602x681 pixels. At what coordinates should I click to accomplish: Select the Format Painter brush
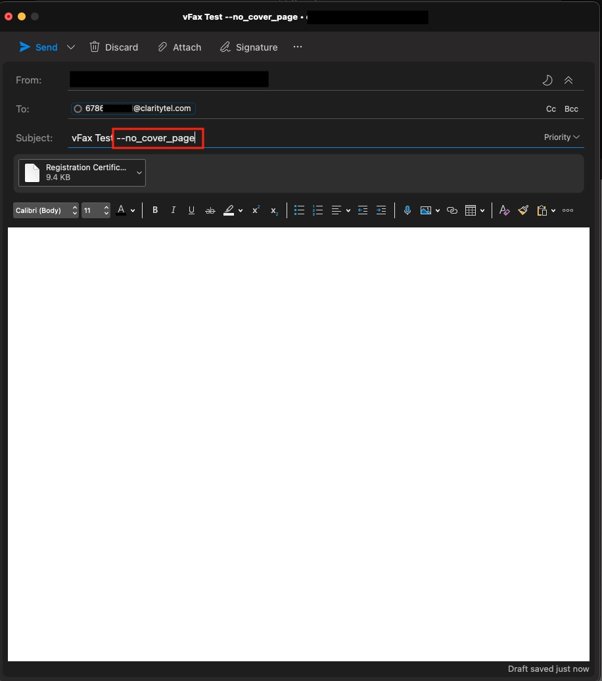click(x=523, y=210)
